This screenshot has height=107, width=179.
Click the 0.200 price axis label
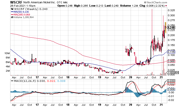pyautogui.click(x=171, y=35)
